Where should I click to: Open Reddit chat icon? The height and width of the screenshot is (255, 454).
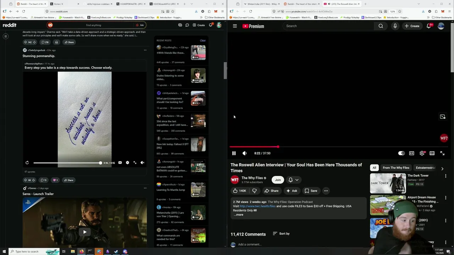[187, 25]
